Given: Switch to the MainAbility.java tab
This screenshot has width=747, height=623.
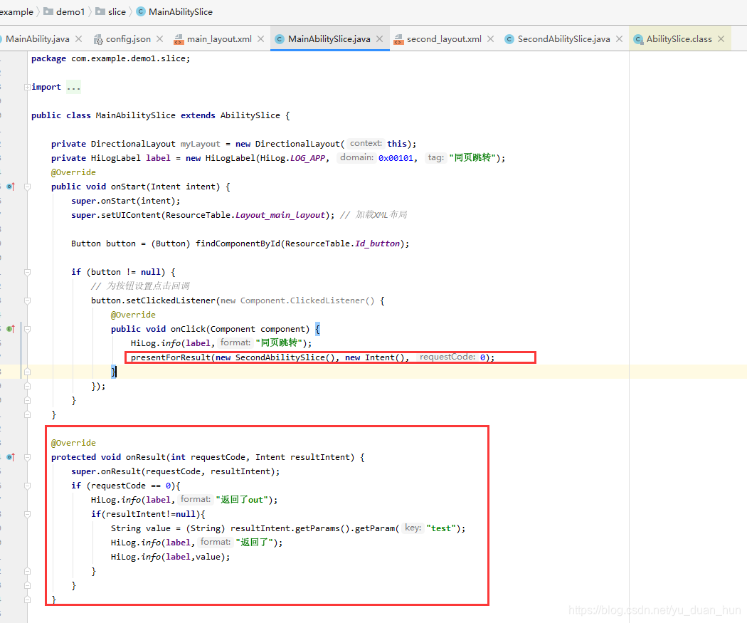Looking at the screenshot, I should pos(37,39).
